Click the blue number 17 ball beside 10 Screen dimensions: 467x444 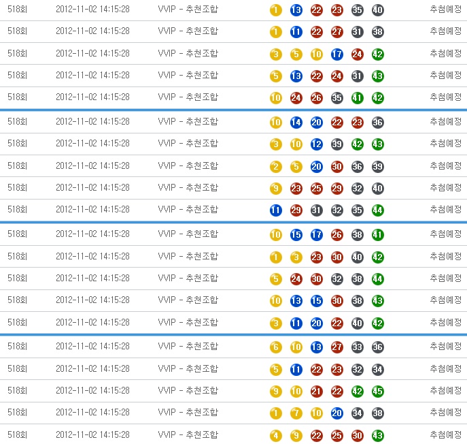337,54
